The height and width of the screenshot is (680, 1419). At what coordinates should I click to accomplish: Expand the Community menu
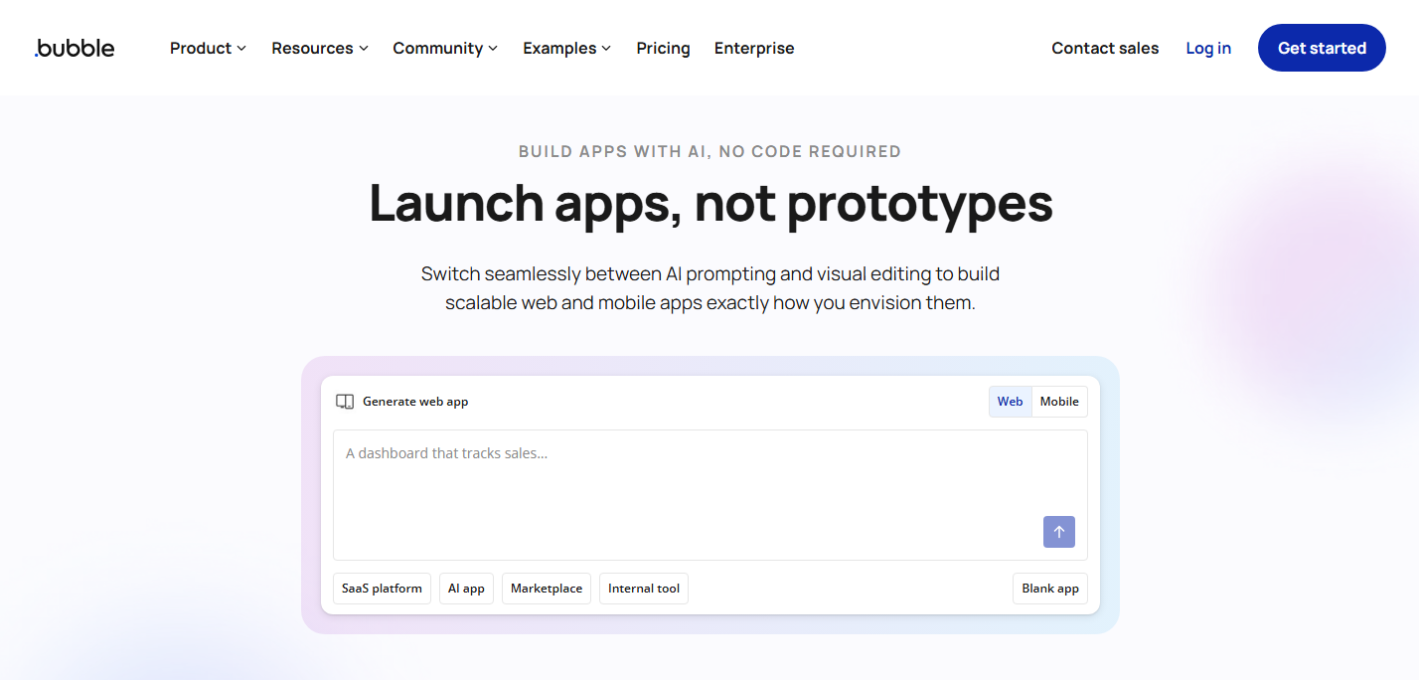click(x=445, y=48)
